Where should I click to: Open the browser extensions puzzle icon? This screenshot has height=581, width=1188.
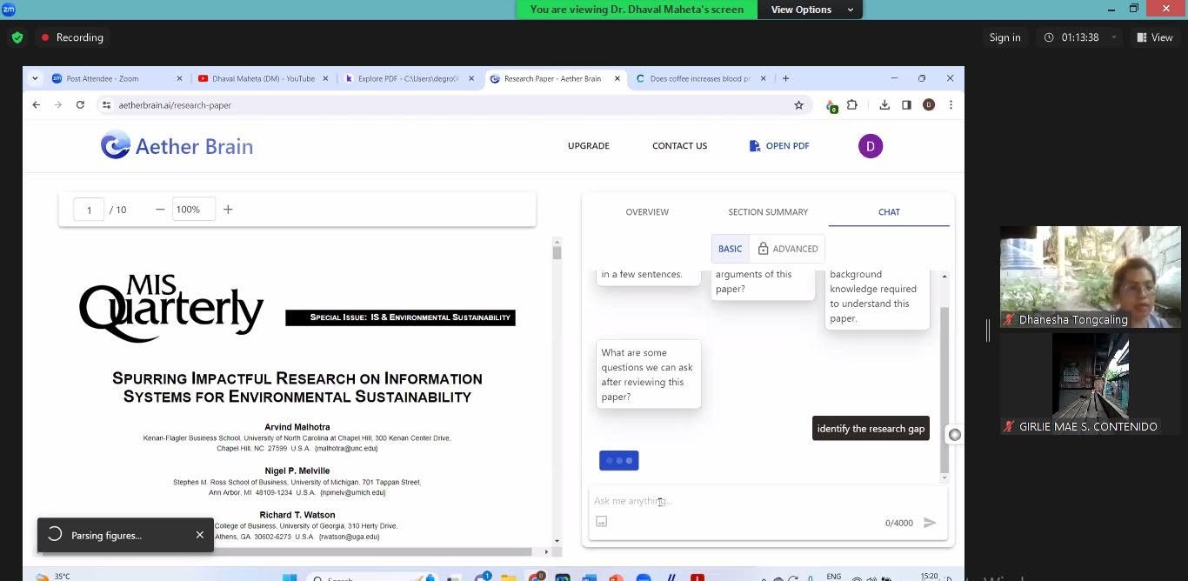pyautogui.click(x=852, y=105)
